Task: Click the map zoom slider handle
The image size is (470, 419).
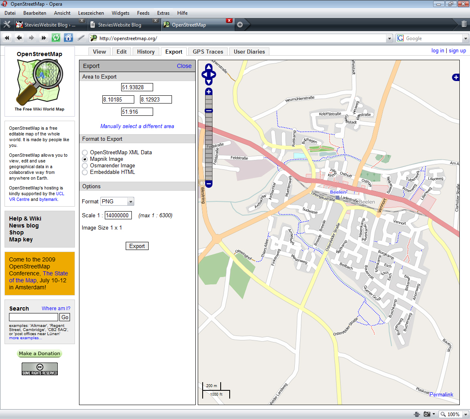Action: [209, 111]
